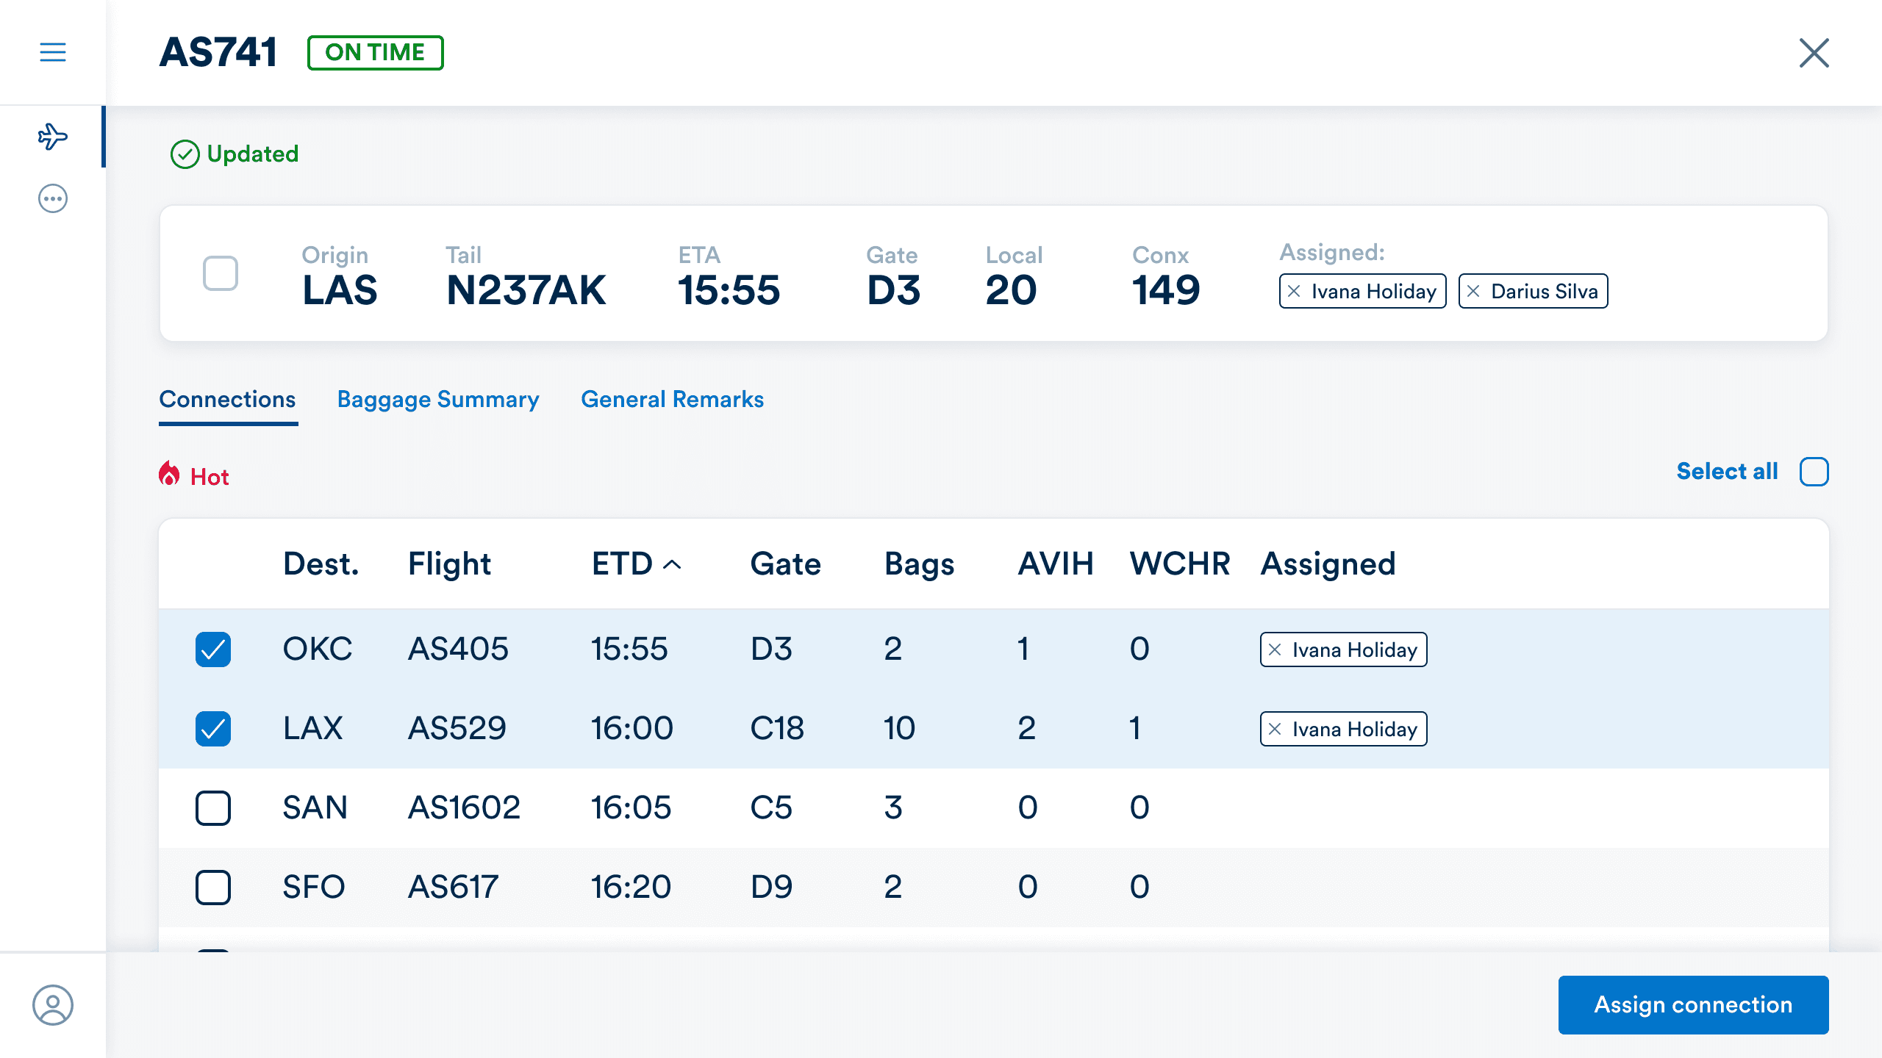Uncheck the OKC AS405 connection checkbox
The width and height of the screenshot is (1882, 1058).
tap(213, 649)
